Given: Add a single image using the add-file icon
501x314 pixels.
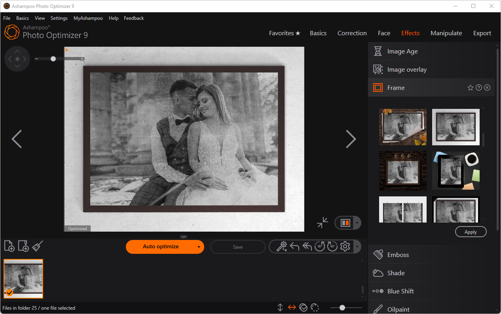Looking at the screenshot, I should point(9,246).
